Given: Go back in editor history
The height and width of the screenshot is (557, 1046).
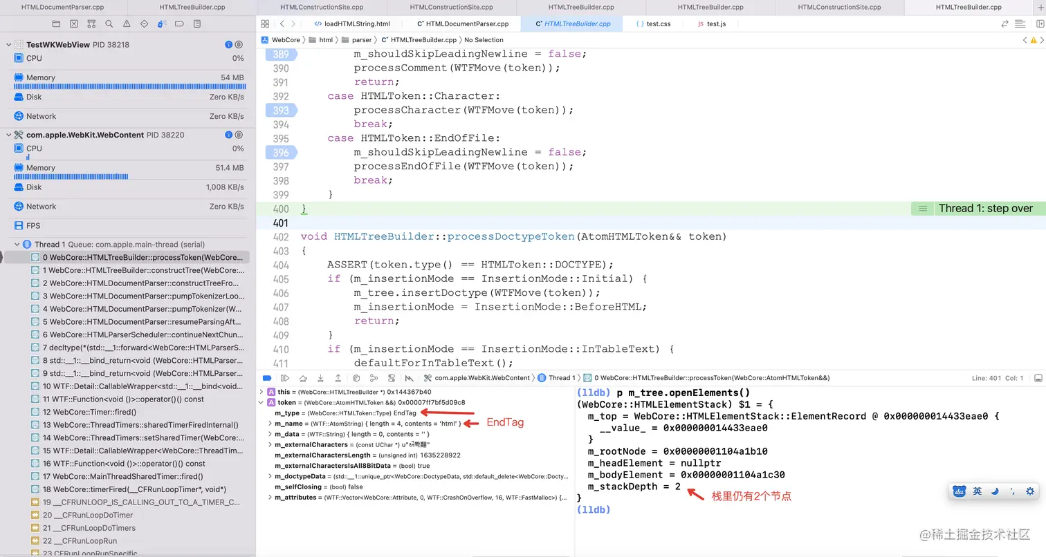Looking at the screenshot, I should point(282,23).
